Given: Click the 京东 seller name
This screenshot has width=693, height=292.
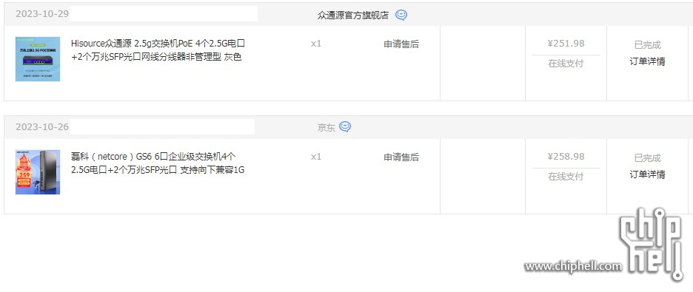Looking at the screenshot, I should pos(327,127).
